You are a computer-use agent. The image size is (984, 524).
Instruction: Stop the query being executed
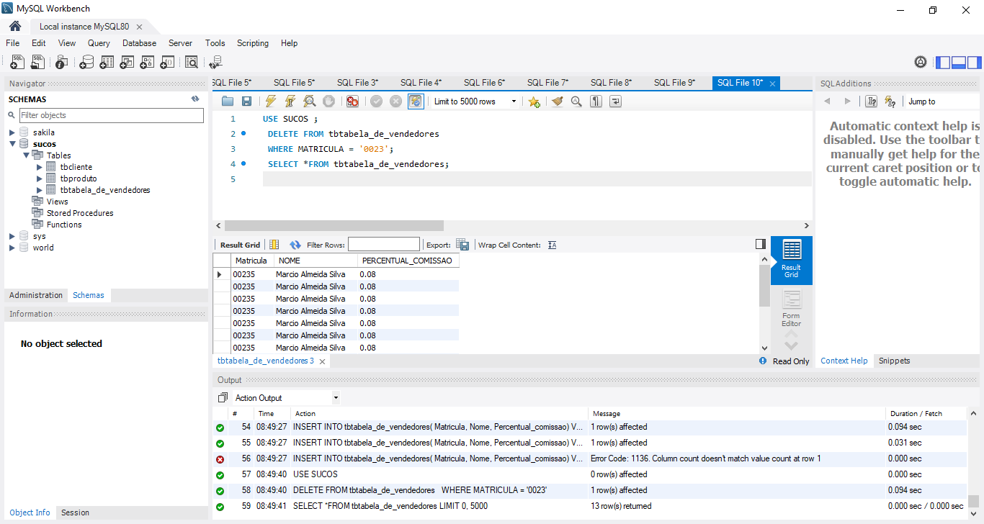pos(329,101)
